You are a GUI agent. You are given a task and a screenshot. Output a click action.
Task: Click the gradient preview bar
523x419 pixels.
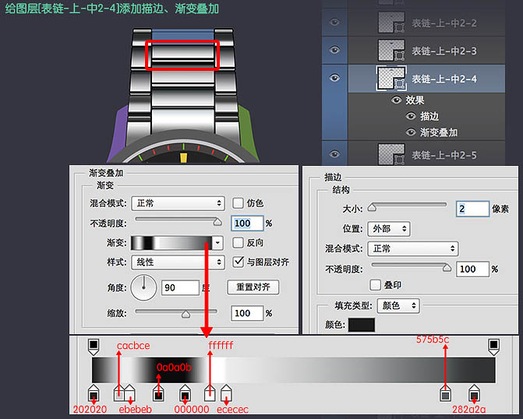coord(171,243)
